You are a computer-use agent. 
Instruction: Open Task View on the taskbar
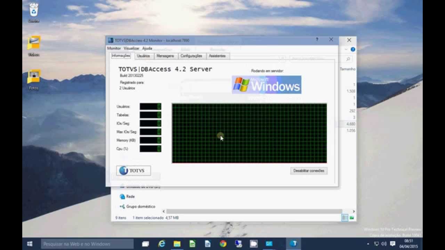pyautogui.click(x=145, y=244)
